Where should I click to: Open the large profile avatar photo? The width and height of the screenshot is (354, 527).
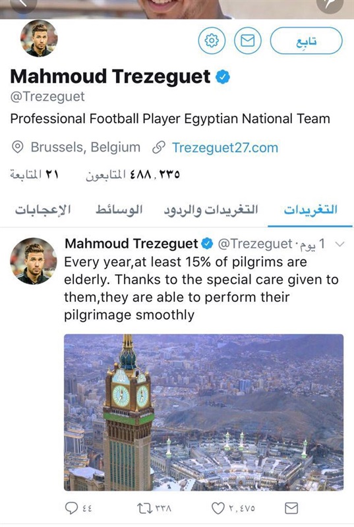click(39, 38)
